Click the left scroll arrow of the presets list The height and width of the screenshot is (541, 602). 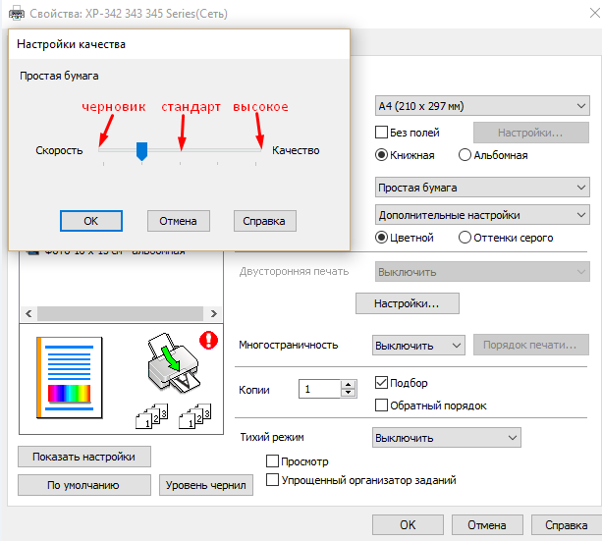tap(28, 313)
